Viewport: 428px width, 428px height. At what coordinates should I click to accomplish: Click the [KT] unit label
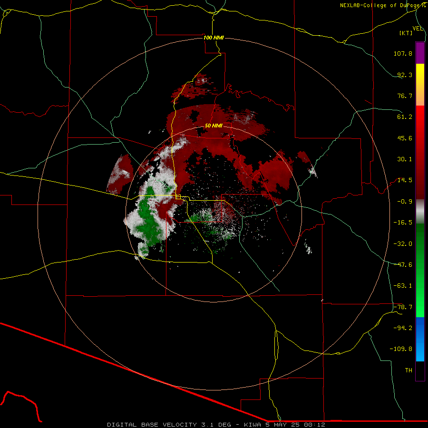coord(406,33)
